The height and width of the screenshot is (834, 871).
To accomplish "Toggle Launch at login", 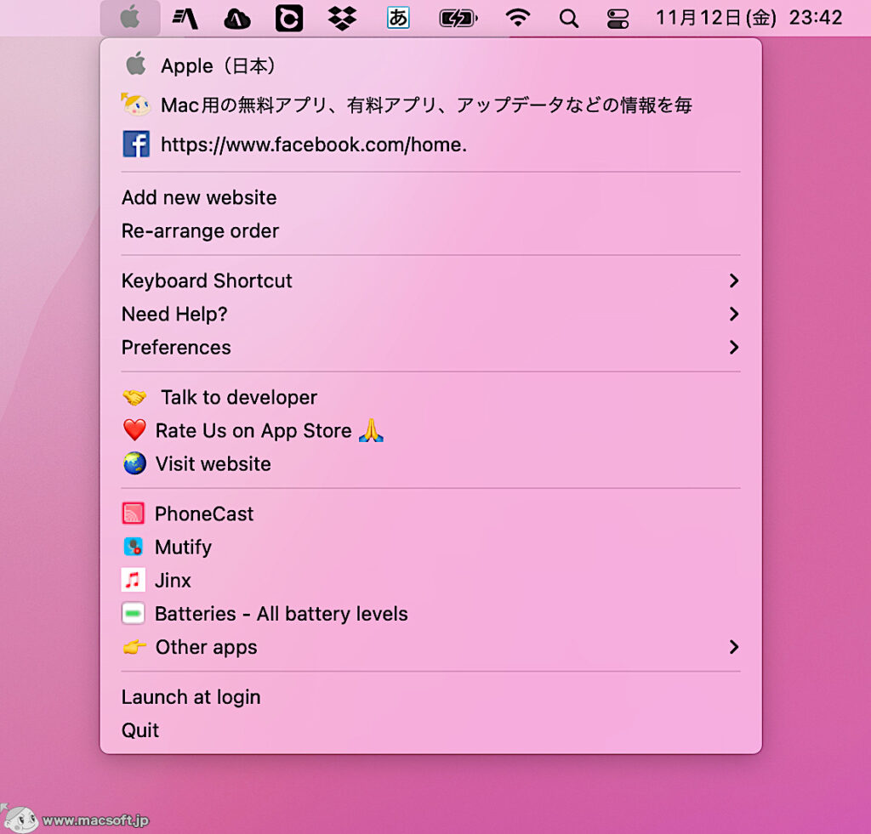I will click(x=430, y=697).
